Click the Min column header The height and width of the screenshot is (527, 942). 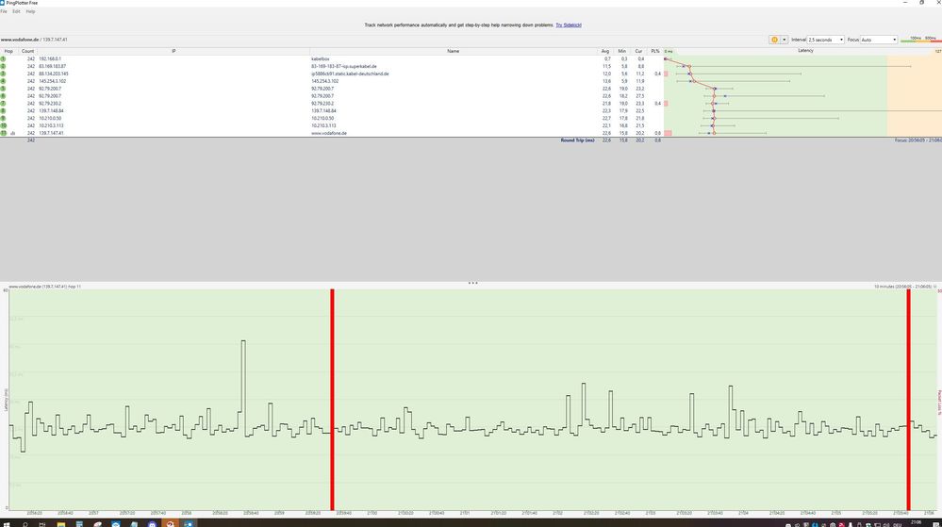point(621,51)
